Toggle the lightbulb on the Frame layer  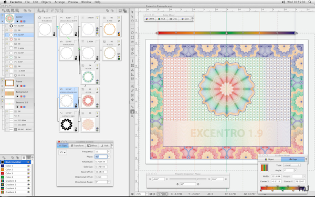3,80
